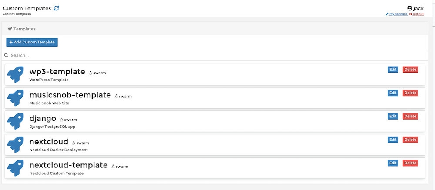Viewport: 435px width, 190px height.
Task: Click the nextcloud-template rocket icon
Action: point(16,168)
